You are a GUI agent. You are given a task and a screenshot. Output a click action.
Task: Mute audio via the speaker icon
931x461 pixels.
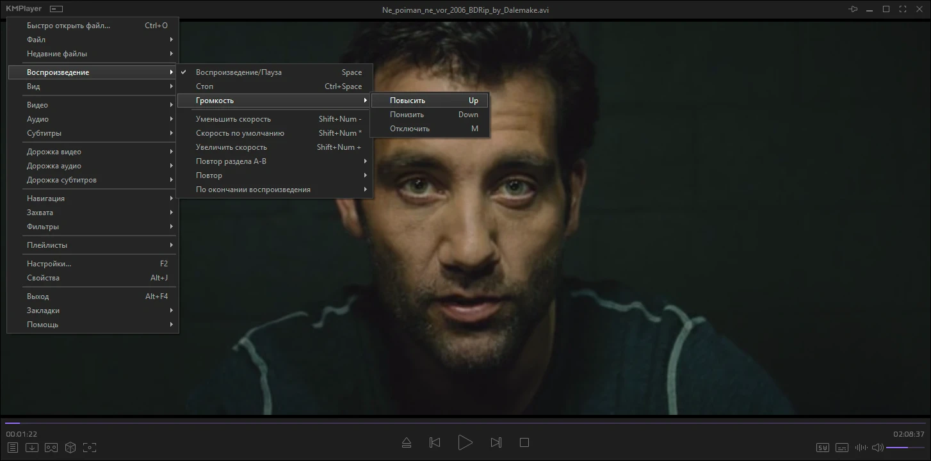pyautogui.click(x=878, y=448)
